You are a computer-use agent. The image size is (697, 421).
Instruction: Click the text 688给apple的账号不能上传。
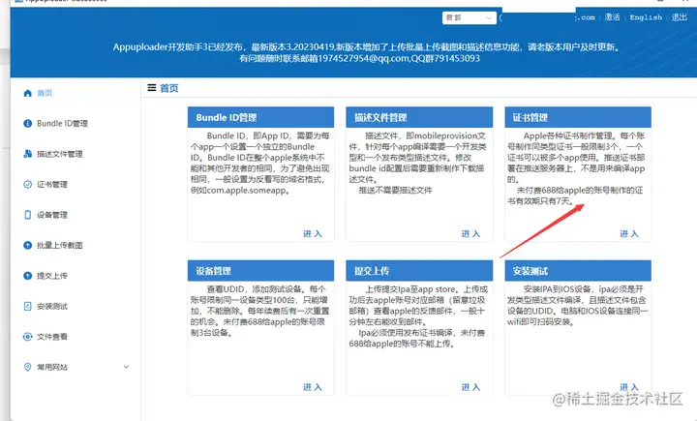point(403,344)
